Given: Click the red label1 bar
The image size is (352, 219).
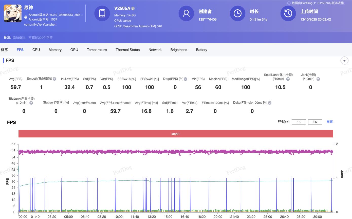Looking at the screenshot, I should point(176,134).
